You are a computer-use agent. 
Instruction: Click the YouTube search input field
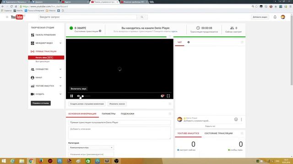(87, 17)
